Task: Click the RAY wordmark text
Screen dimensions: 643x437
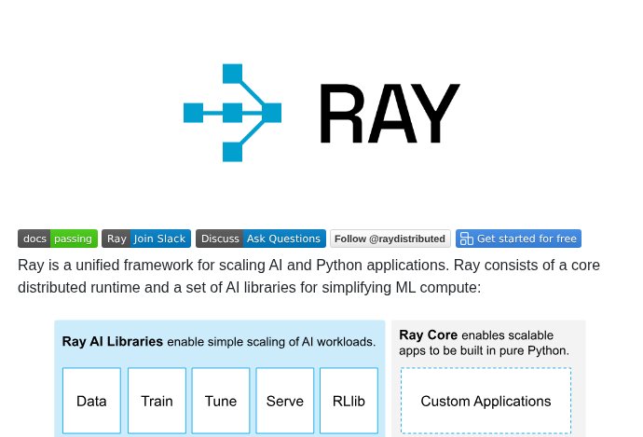Action: coord(390,114)
